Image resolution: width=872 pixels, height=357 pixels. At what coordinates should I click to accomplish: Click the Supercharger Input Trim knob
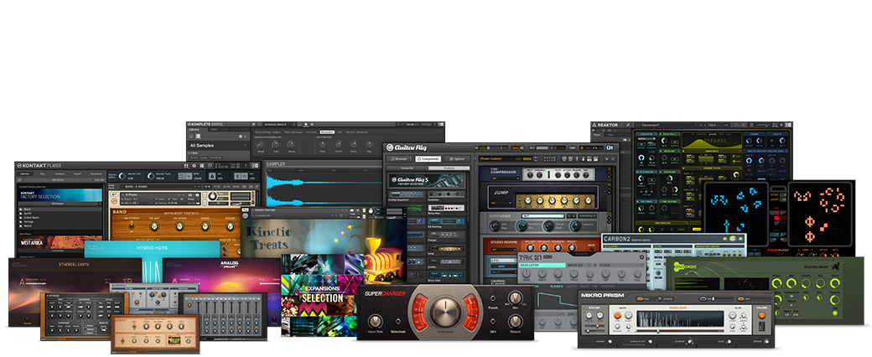pos(376,322)
